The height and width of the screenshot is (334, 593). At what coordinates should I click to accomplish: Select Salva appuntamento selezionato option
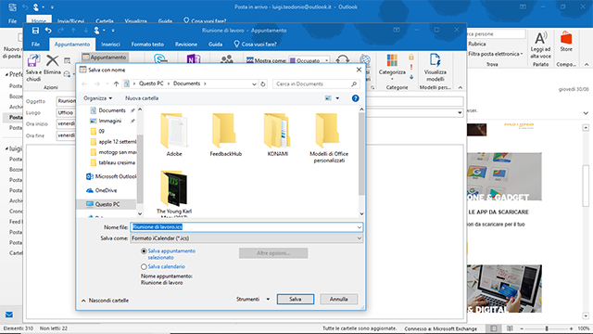coord(144,251)
